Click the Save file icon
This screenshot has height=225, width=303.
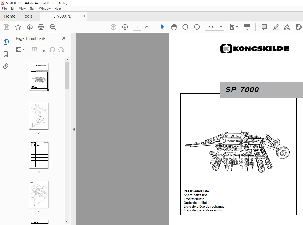tap(7, 27)
